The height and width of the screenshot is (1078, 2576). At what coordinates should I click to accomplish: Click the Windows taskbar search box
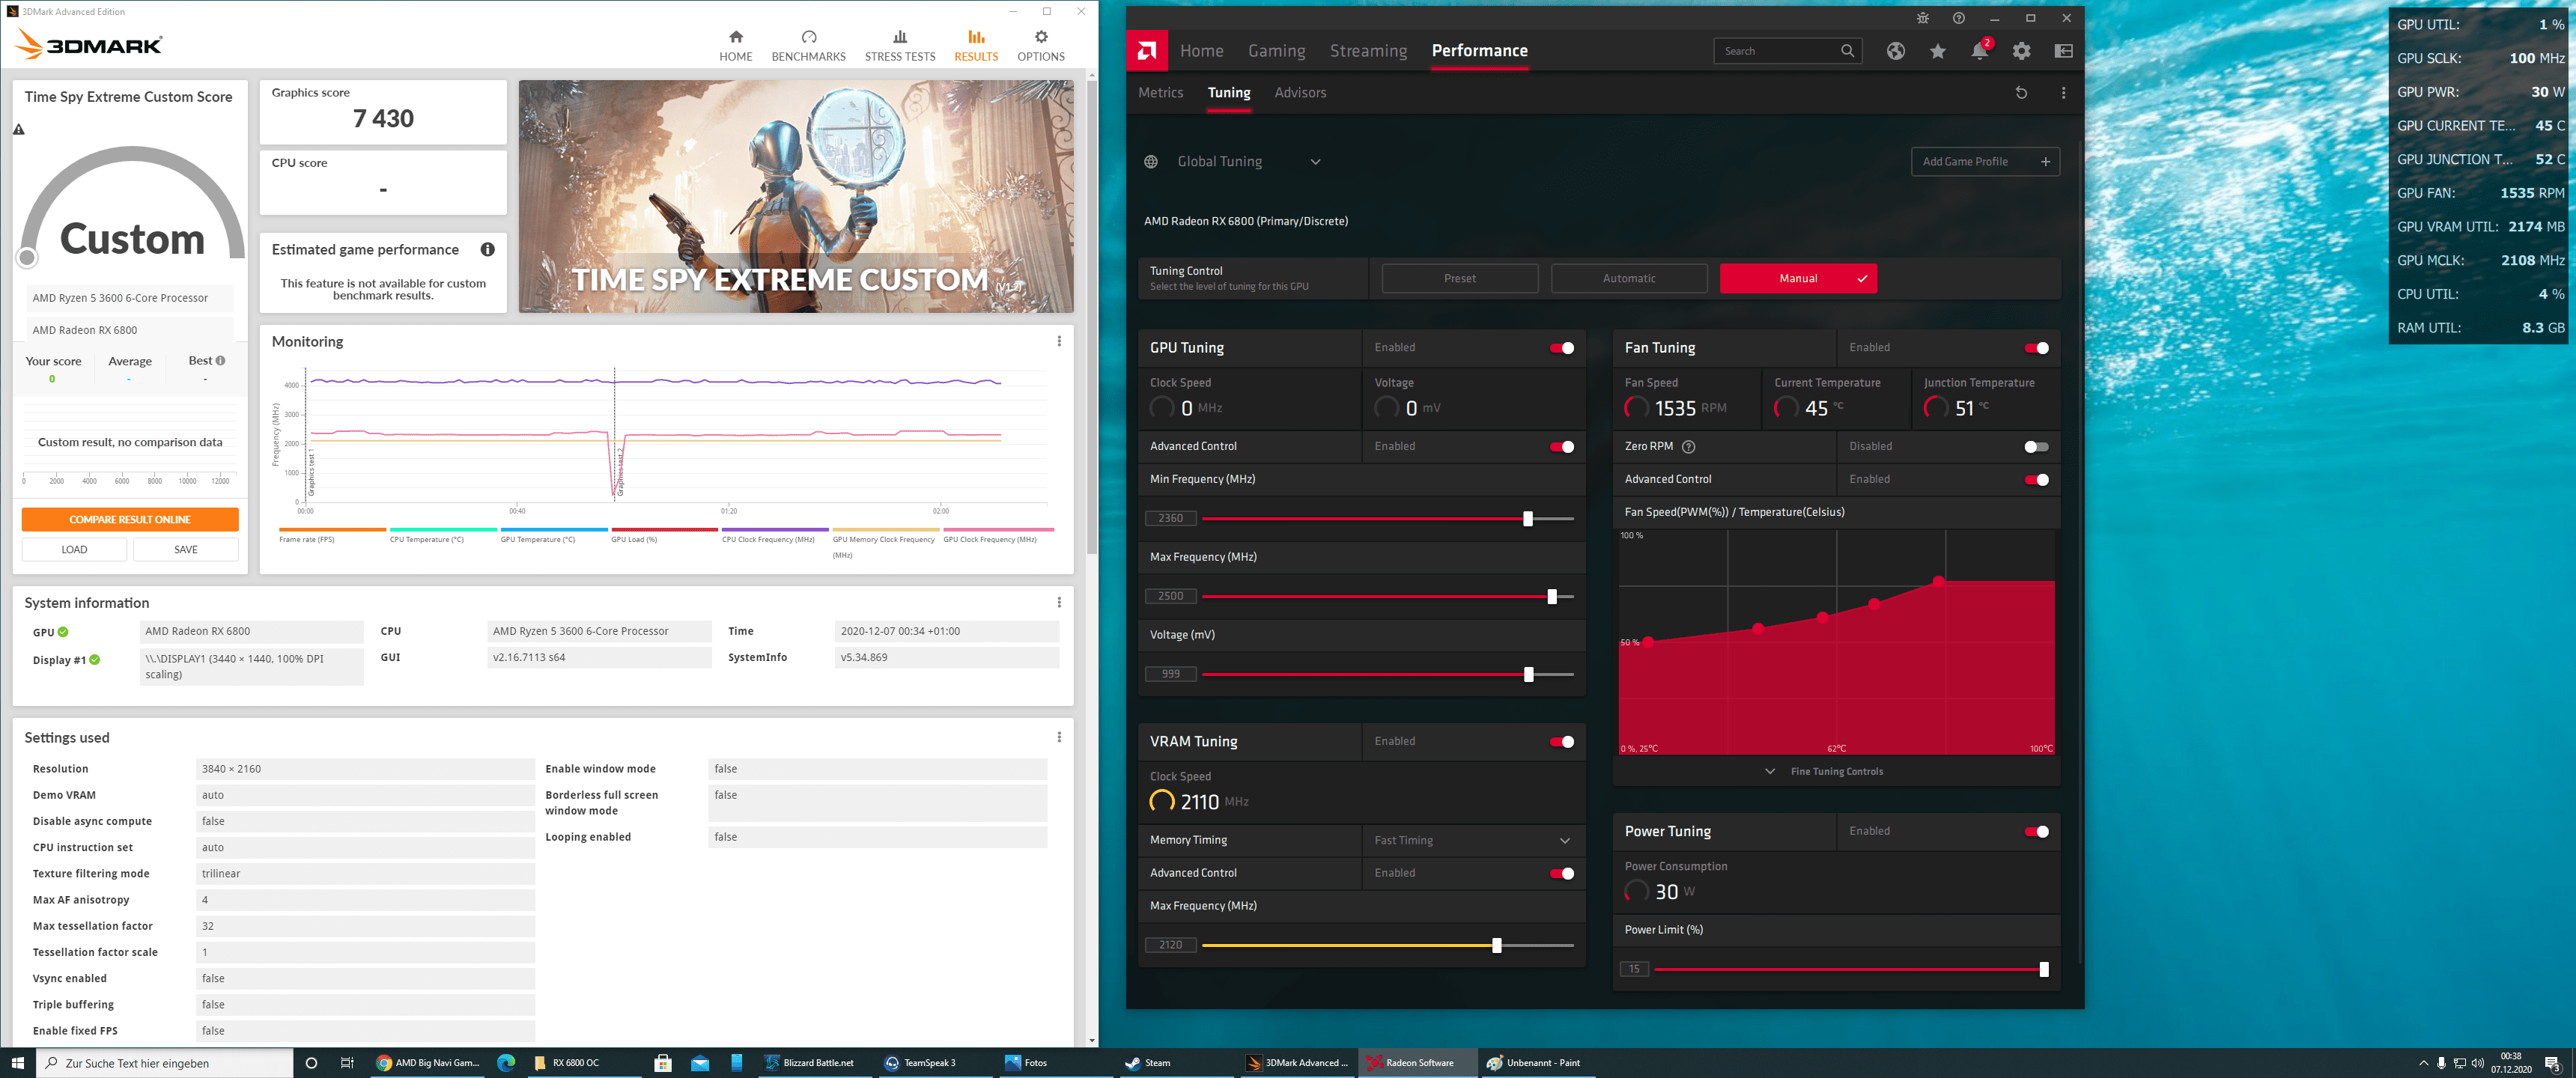[165, 1063]
